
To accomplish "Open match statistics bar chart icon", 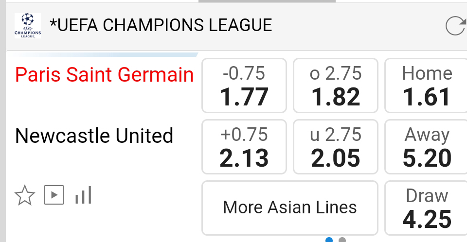I will tap(83, 196).
